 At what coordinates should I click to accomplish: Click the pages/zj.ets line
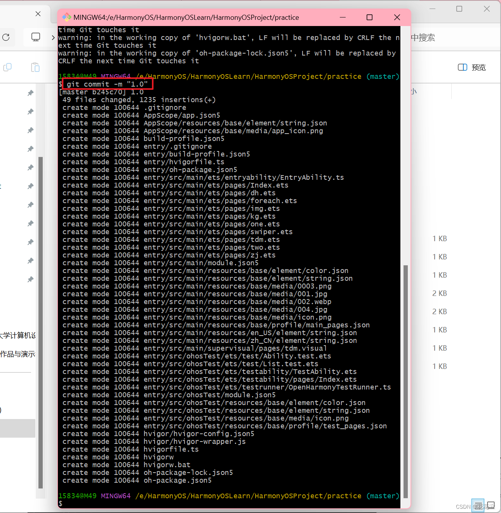[169, 255]
